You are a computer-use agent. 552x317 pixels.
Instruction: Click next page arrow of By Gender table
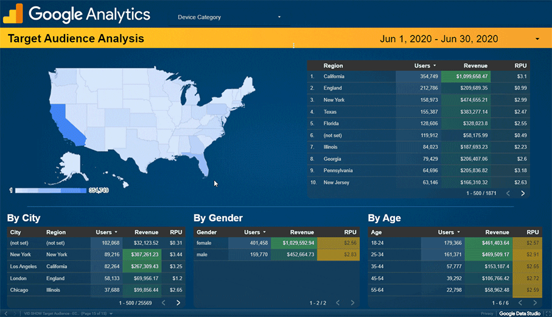(352, 303)
